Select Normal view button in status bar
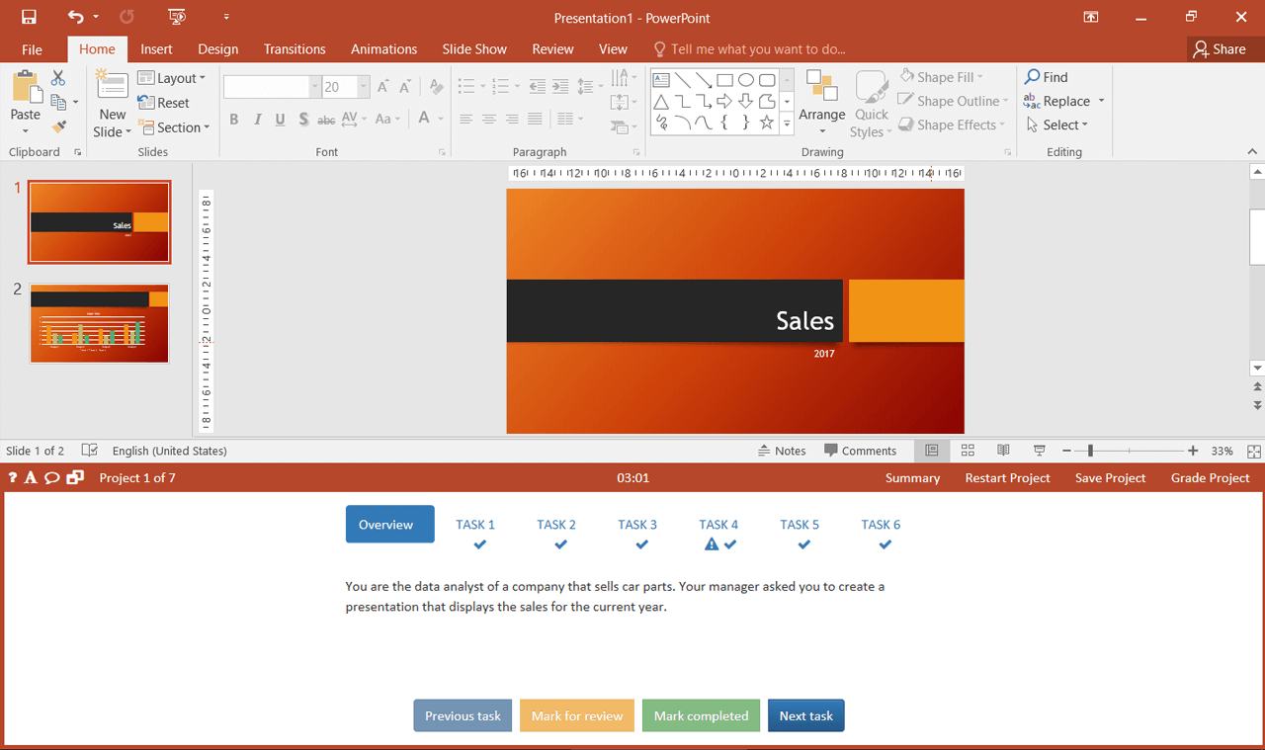This screenshot has height=750, width=1265. (932, 451)
